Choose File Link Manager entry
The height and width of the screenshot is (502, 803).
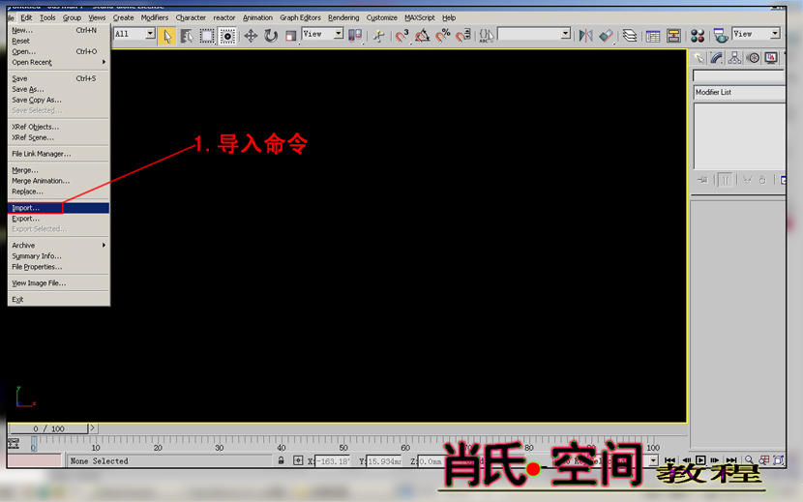tap(58, 154)
